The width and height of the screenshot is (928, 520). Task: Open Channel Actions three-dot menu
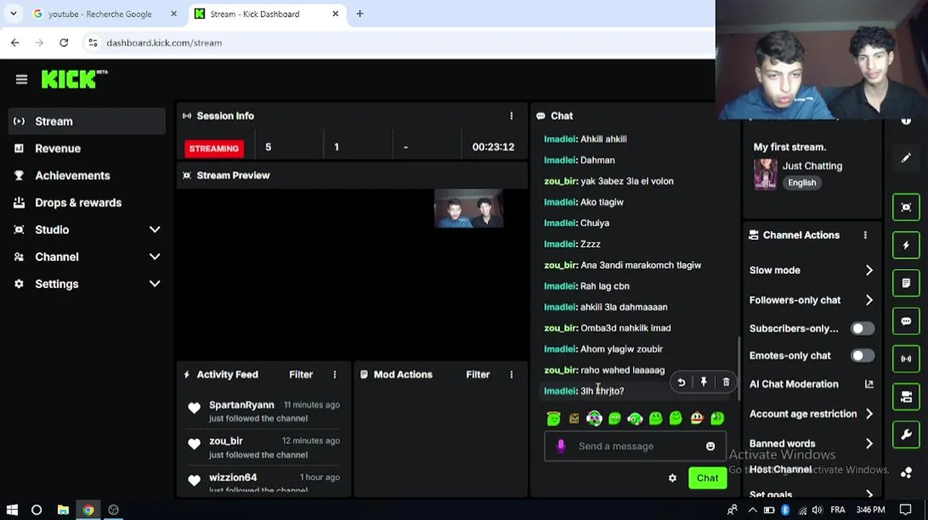click(x=865, y=235)
